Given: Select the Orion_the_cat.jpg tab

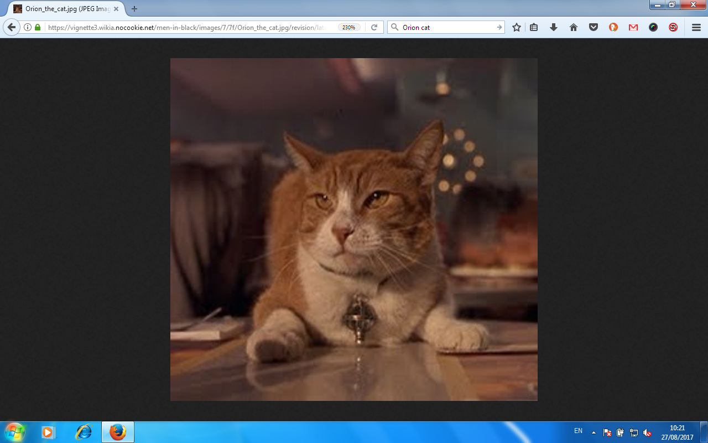Looking at the screenshot, I should [x=65, y=9].
